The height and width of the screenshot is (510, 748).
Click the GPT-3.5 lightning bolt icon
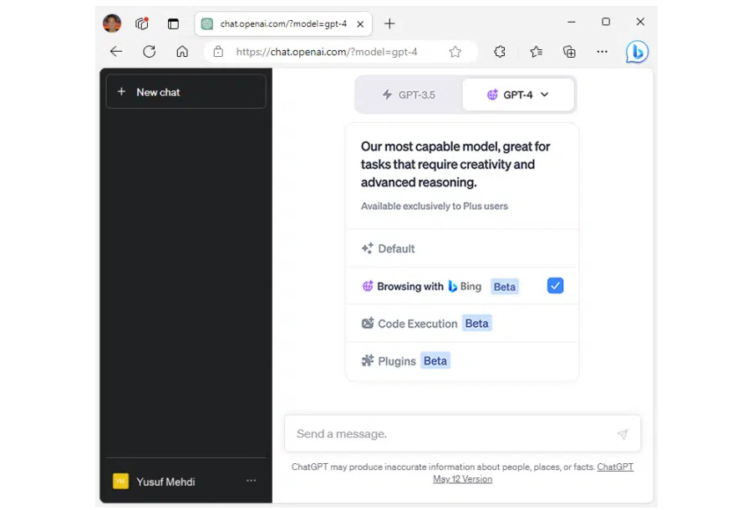[387, 94]
